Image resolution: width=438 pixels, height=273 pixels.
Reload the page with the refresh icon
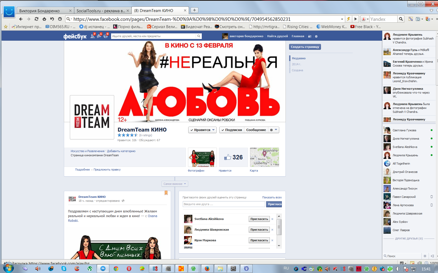tap(36, 19)
